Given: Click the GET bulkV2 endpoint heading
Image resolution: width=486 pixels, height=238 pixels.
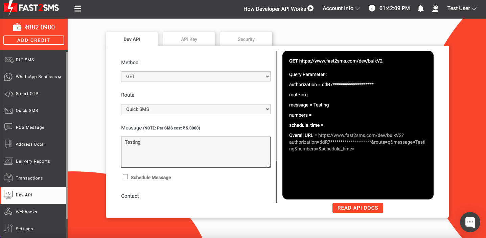Looking at the screenshot, I should [x=336, y=61].
